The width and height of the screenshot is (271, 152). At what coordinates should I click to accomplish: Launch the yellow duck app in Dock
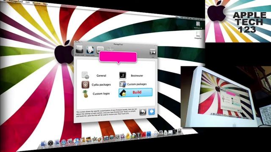point(128,136)
